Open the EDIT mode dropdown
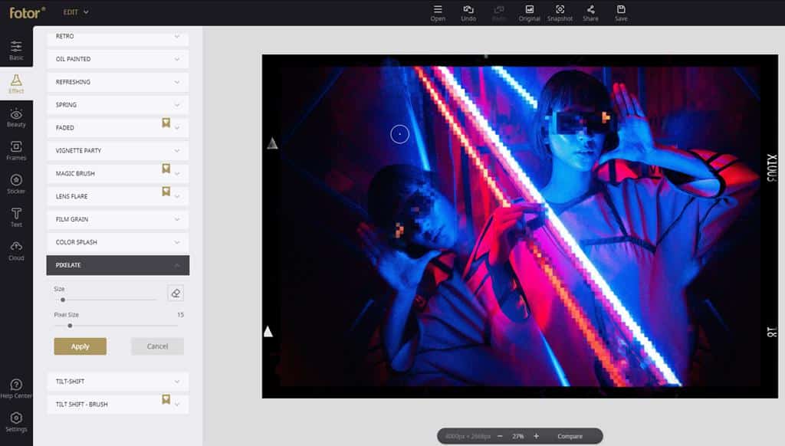The image size is (785, 446). 76,12
